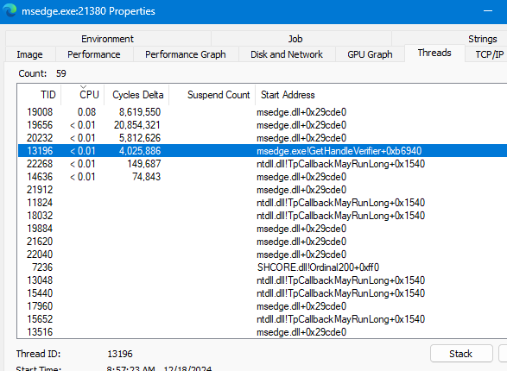
Task: Click the 0.08 CPU value
Action: (86, 111)
